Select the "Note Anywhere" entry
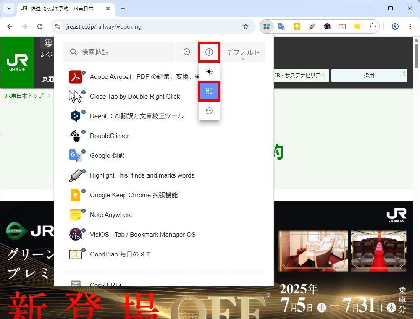420x319 pixels. tap(111, 215)
